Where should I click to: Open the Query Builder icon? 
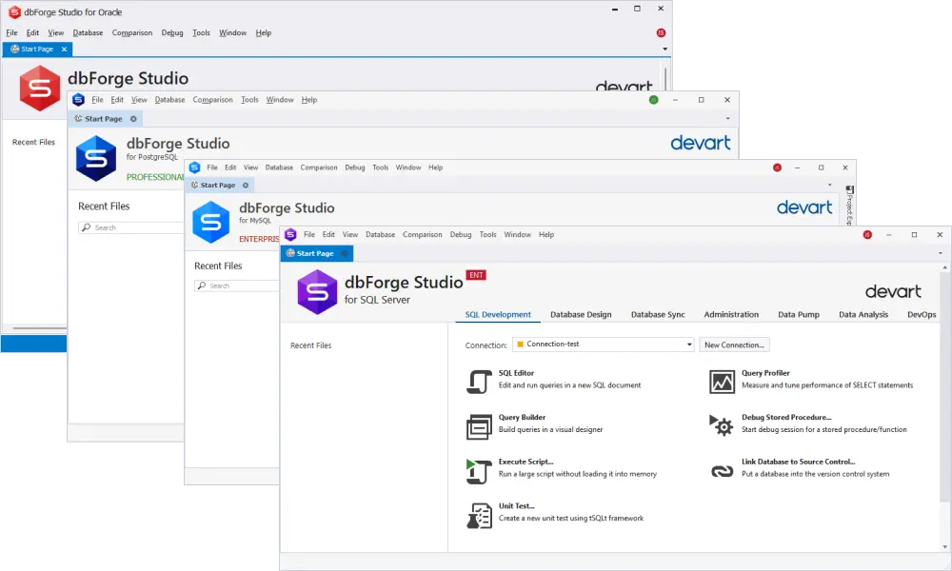[x=478, y=425]
